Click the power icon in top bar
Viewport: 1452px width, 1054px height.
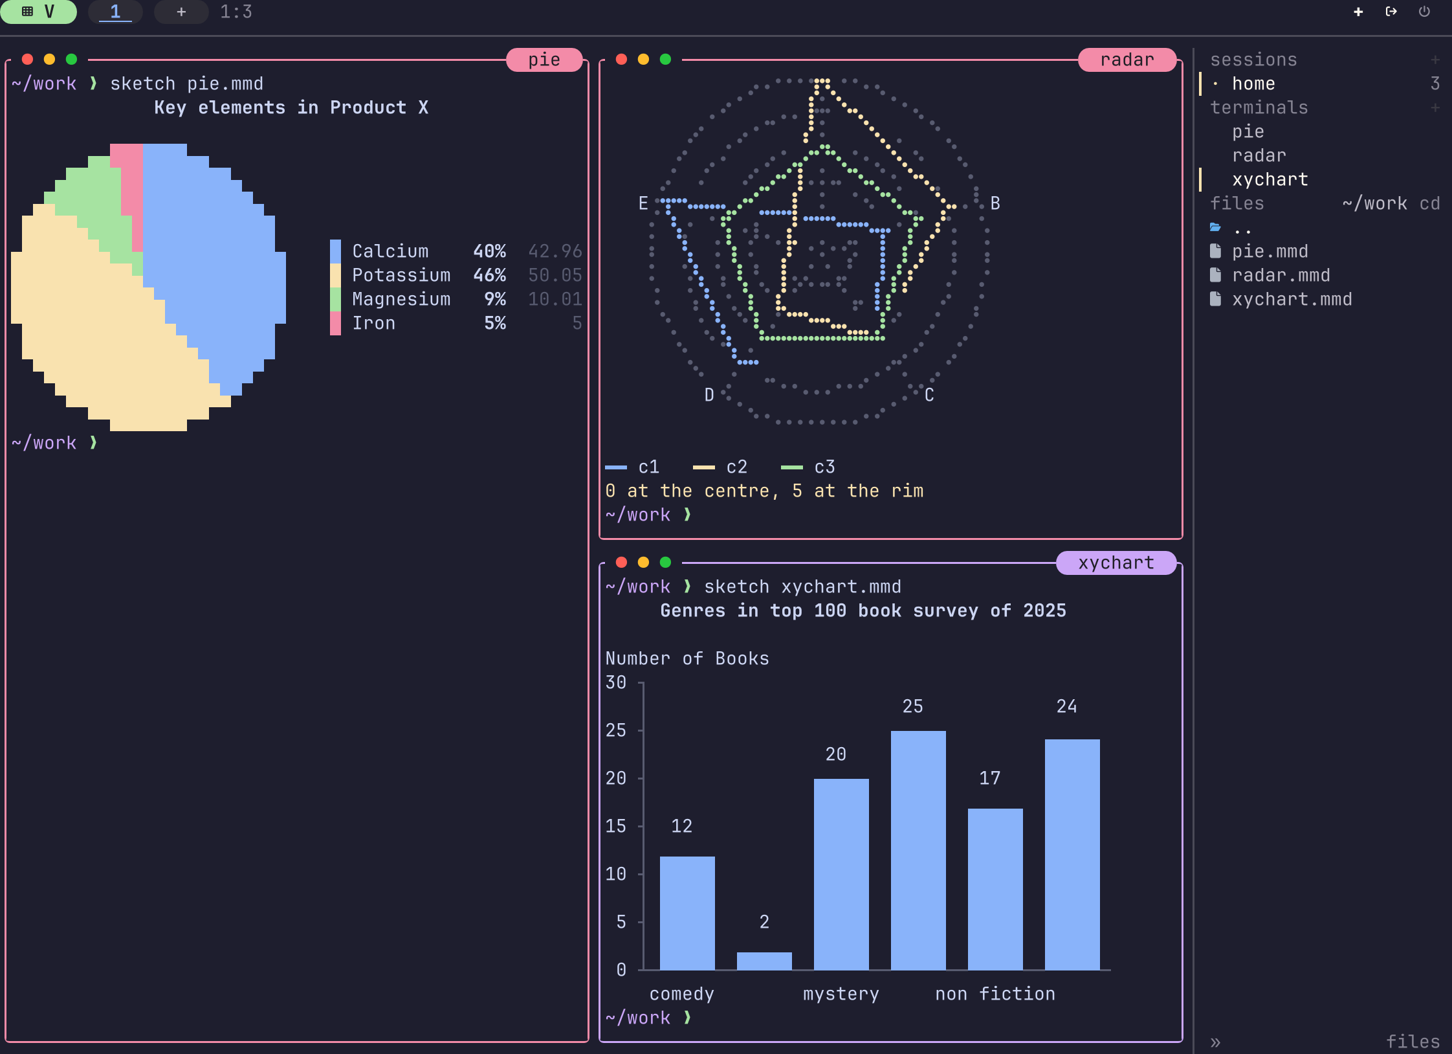point(1424,12)
